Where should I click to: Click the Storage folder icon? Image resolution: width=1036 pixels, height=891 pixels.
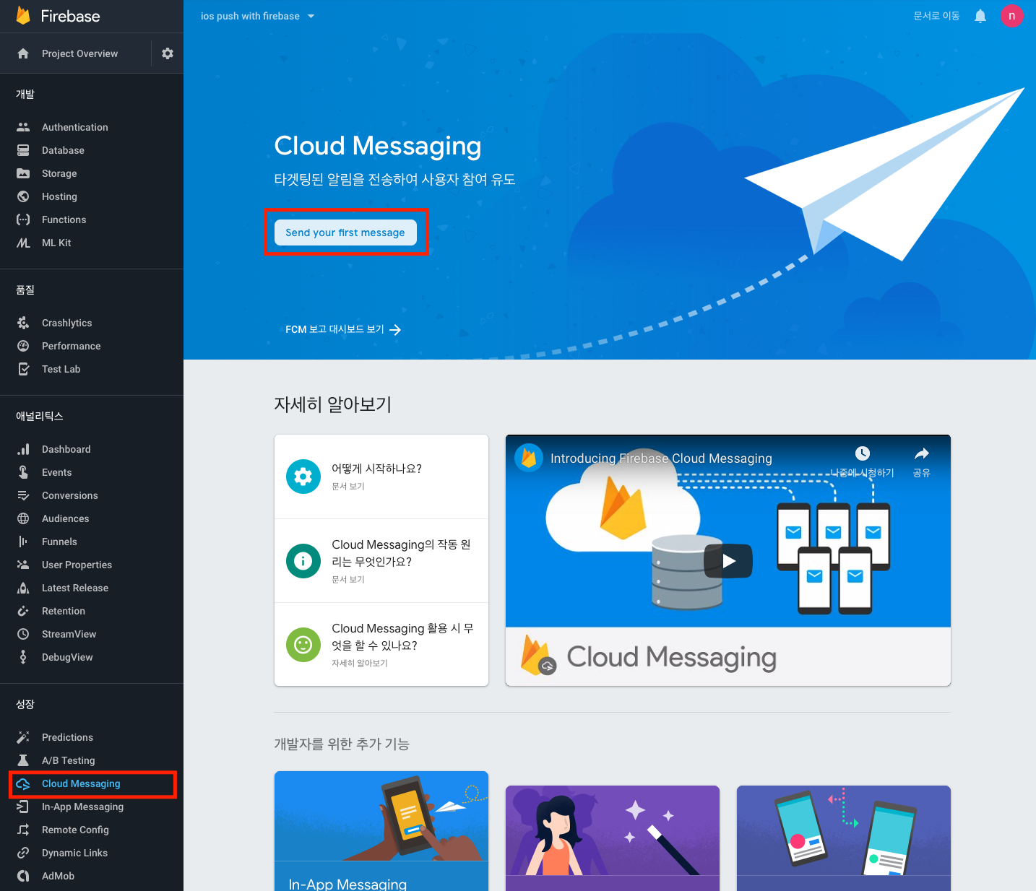[23, 173]
